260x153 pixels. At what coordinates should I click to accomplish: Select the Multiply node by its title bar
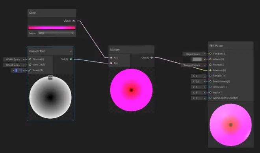click(x=131, y=50)
